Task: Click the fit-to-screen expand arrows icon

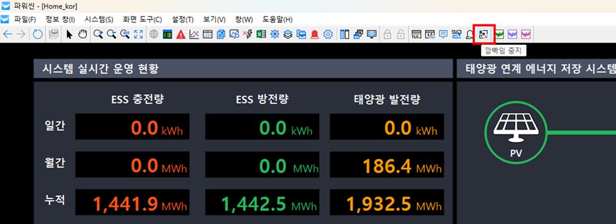Action: point(139,34)
